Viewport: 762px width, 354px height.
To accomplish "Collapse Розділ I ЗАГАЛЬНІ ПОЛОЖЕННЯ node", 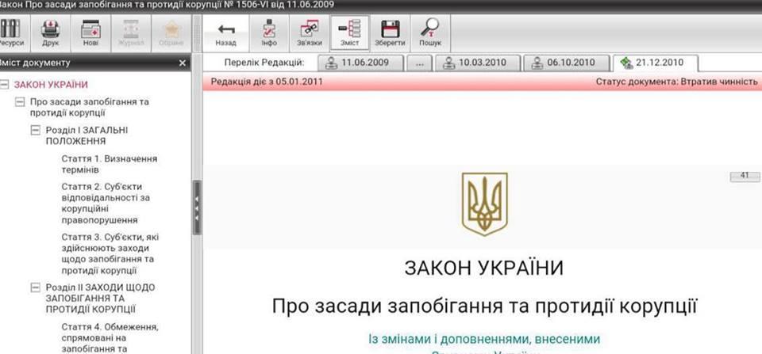I will [x=35, y=130].
